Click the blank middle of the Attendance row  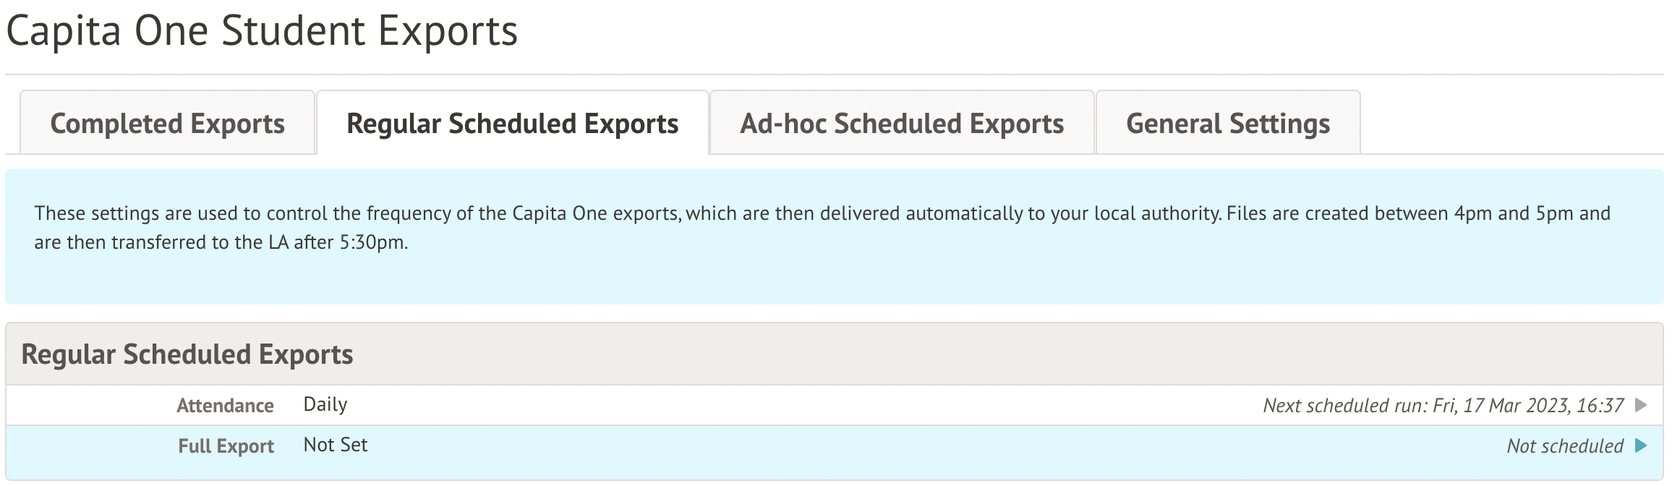click(796, 405)
